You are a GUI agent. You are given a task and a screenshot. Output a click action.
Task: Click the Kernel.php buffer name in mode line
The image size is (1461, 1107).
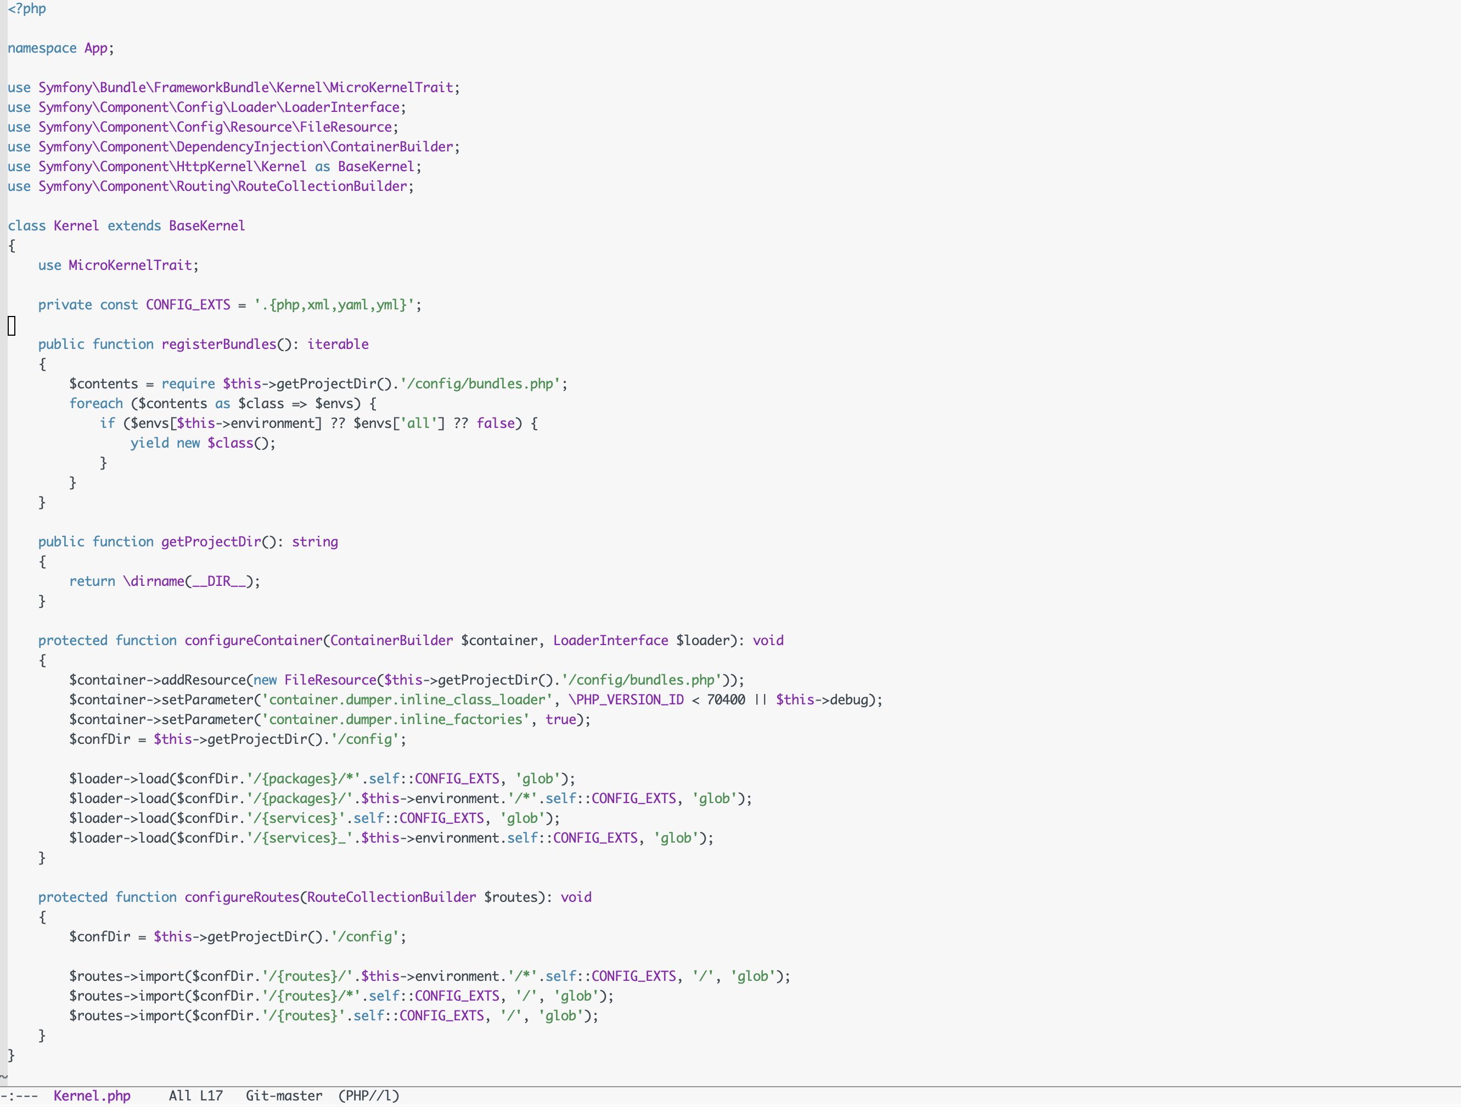[x=92, y=1096]
